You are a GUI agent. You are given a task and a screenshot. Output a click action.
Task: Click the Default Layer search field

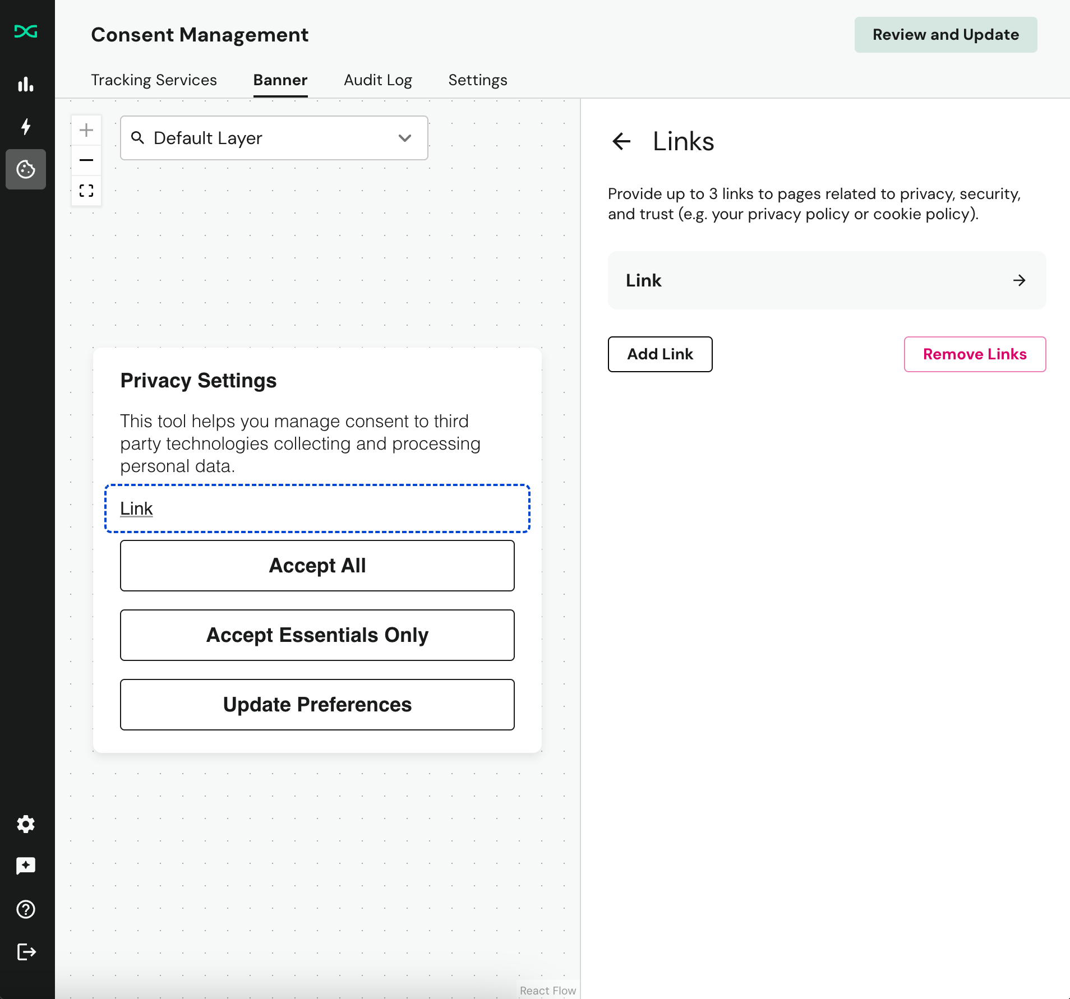coord(274,138)
